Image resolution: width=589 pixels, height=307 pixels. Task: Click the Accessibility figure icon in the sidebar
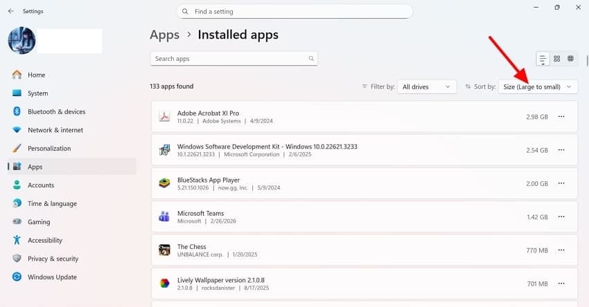17,240
